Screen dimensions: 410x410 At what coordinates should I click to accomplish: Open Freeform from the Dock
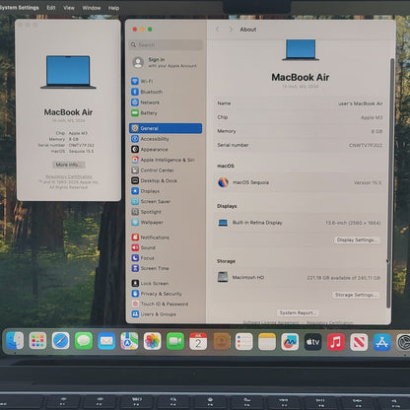290,341
